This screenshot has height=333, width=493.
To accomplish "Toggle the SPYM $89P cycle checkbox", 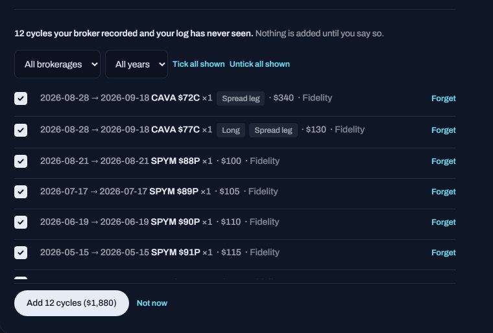I will (x=21, y=192).
